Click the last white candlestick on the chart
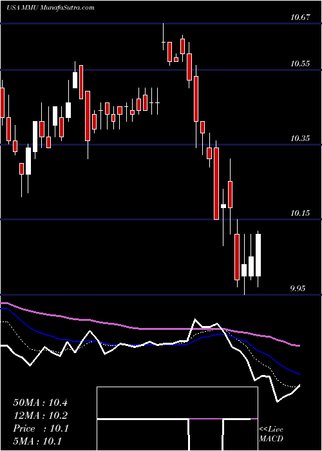This screenshot has width=322, height=451. click(258, 255)
